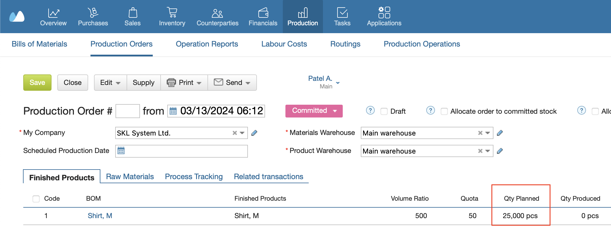The height and width of the screenshot is (228, 611).
Task: Go to Financials section
Action: [263, 17]
